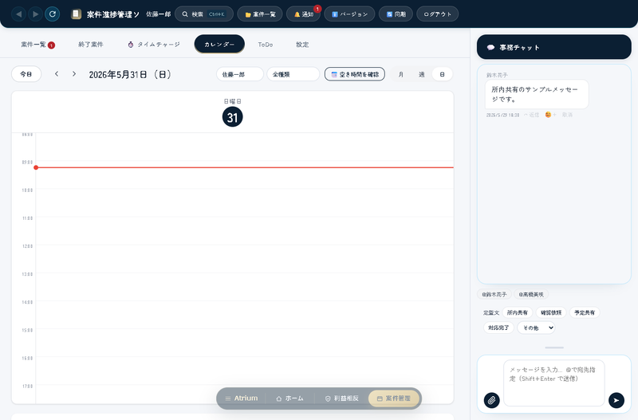Click the 12:00 time label in the calendar

click(x=27, y=246)
